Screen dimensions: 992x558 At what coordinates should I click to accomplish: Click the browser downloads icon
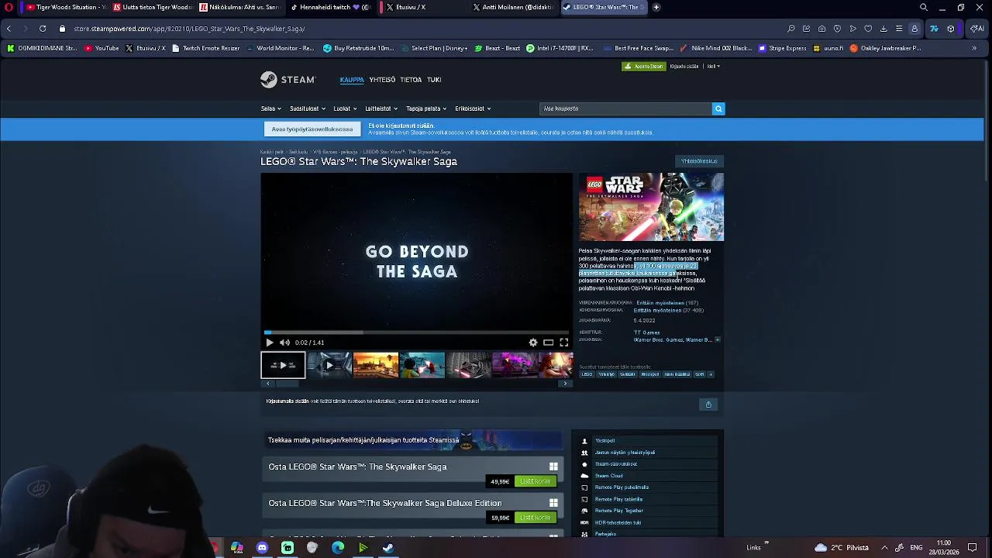click(883, 29)
